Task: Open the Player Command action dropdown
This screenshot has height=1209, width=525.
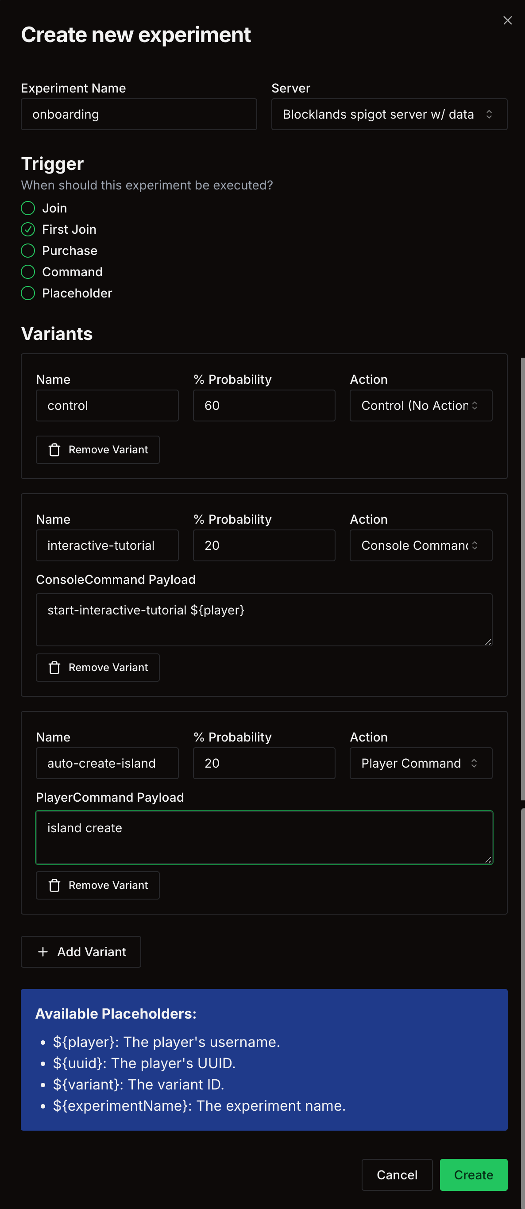Action: (421, 763)
